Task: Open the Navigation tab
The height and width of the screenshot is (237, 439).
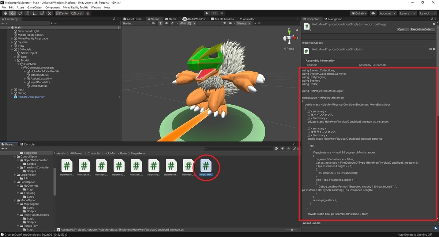Action: pos(333,19)
